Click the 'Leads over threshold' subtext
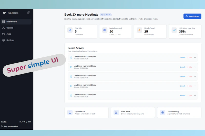205x136 pixels. pyautogui.click(x=186, y=35)
